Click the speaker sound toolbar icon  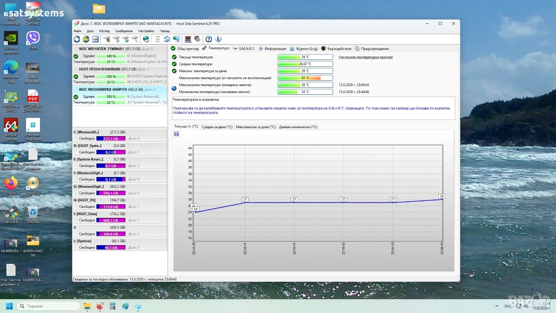[197, 39]
